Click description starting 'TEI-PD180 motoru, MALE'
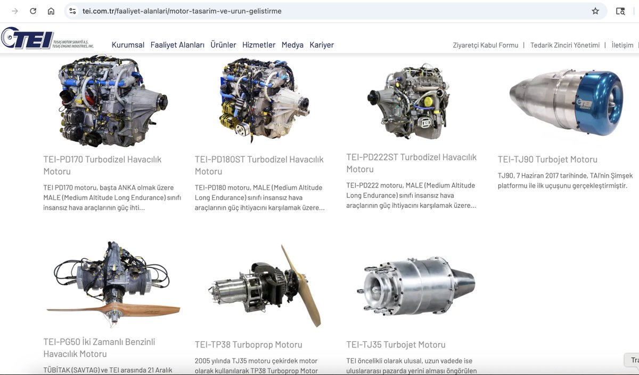This screenshot has width=639, height=375. (260, 198)
